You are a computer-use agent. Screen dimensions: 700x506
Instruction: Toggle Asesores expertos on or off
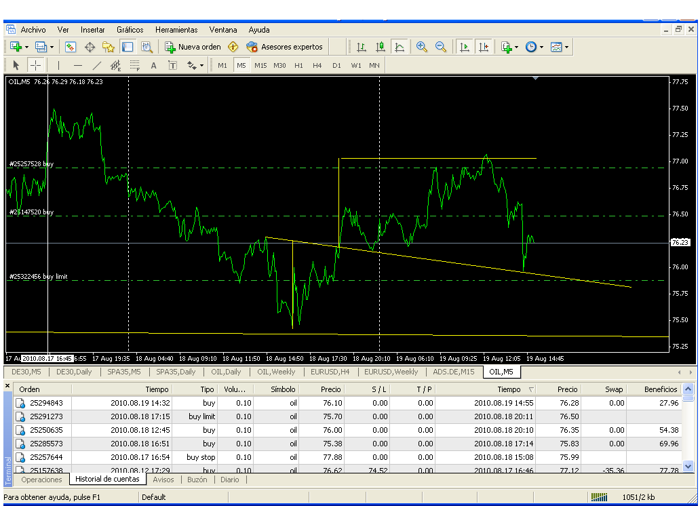[285, 47]
